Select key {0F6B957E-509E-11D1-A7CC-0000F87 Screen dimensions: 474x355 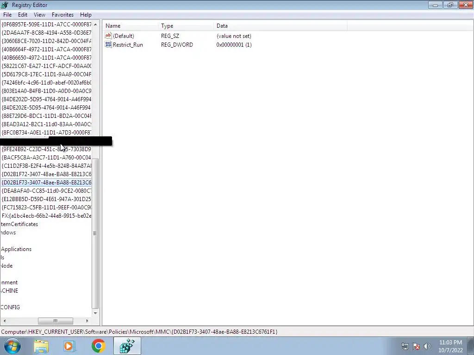pos(46,24)
